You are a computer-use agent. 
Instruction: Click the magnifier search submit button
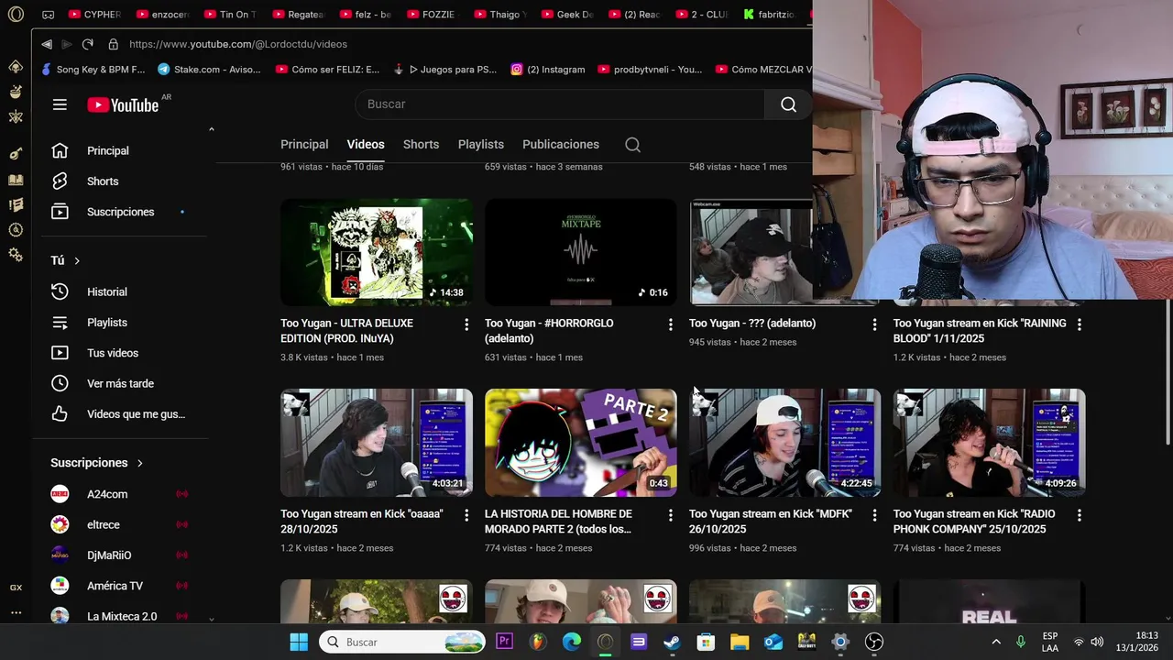pyautogui.click(x=788, y=104)
